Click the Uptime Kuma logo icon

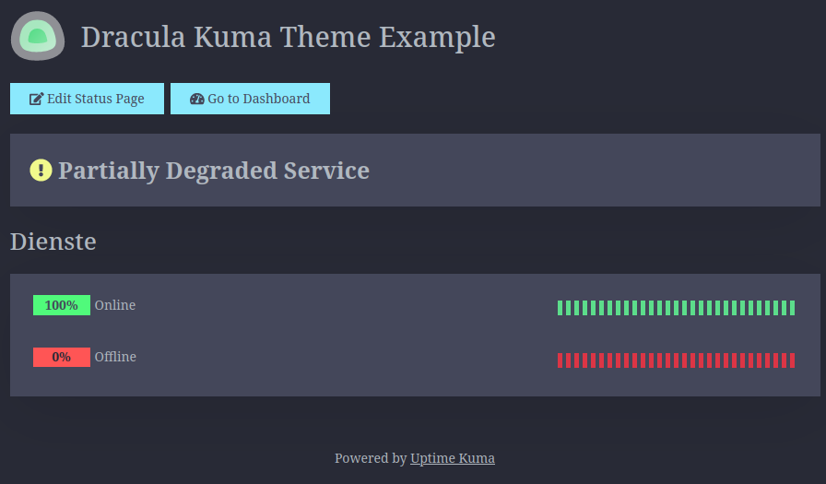tap(38, 36)
